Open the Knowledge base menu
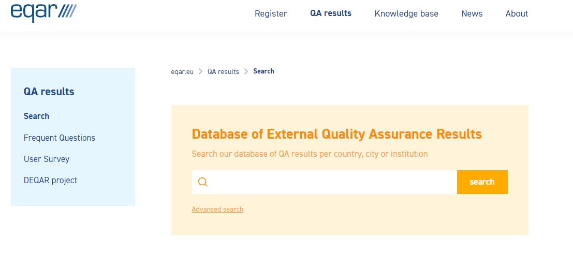This screenshot has width=573, height=253. pos(406,14)
